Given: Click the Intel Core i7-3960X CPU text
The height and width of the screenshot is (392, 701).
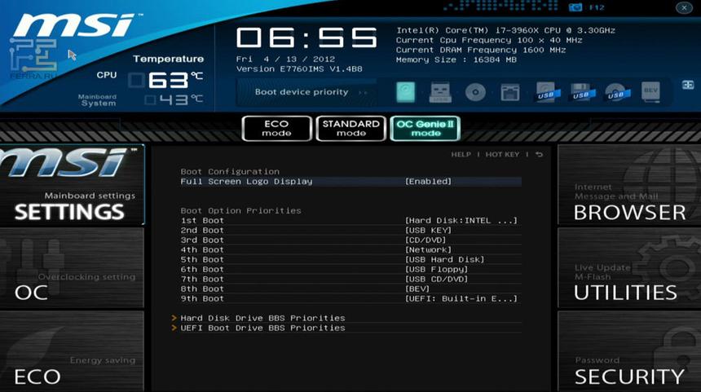Looking at the screenshot, I should click(505, 30).
